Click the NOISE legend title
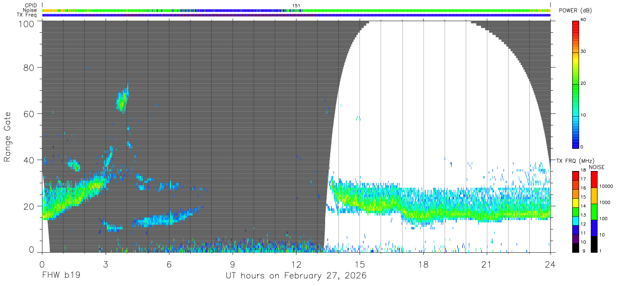 [597, 167]
